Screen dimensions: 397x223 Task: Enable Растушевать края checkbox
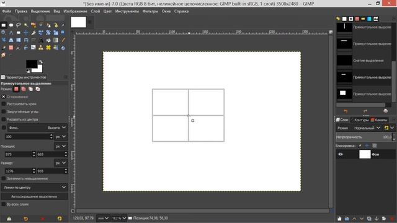pyautogui.click(x=4, y=104)
